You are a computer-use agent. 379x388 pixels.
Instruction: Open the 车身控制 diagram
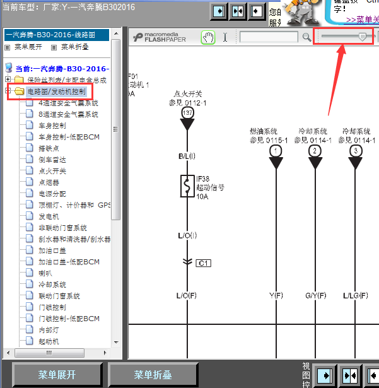[52, 126]
